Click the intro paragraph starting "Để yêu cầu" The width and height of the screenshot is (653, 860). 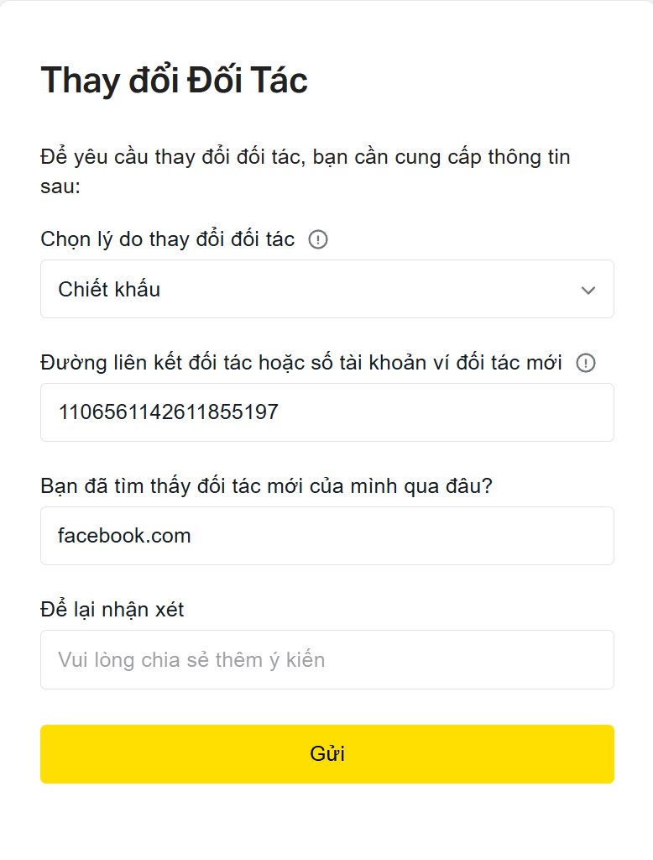coord(305,158)
